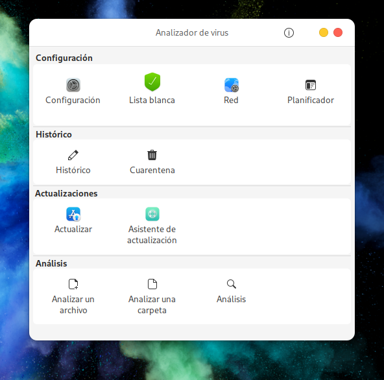Close window with red button
The height and width of the screenshot is (380, 384).
coord(338,32)
